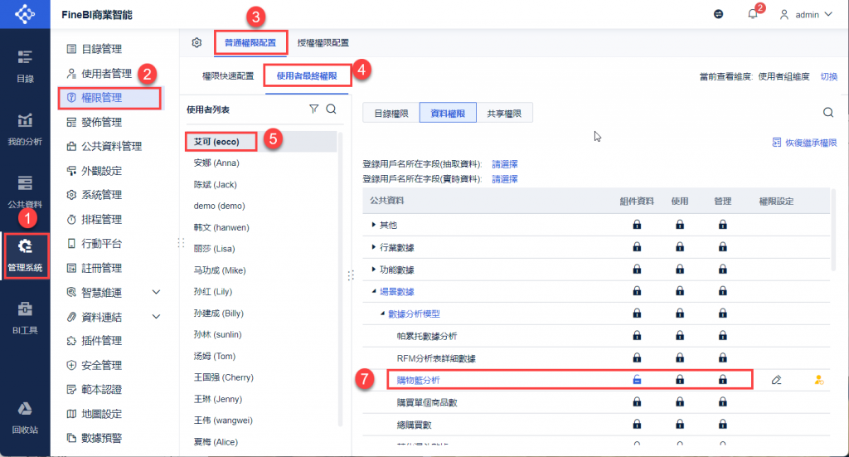
Task: Switch to the 授權權限配置 tab
Action: click(x=323, y=43)
